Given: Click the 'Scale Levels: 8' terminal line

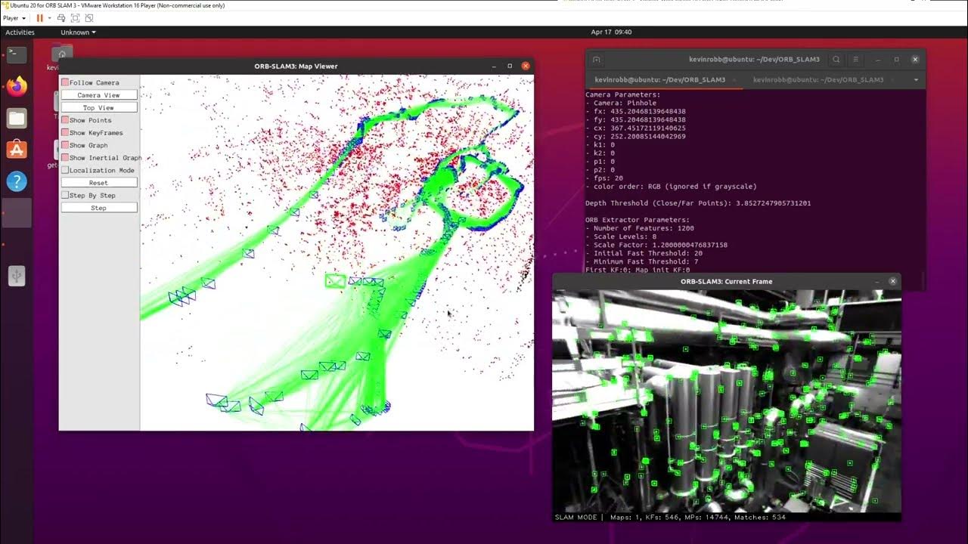Looking at the screenshot, I should [621, 236].
